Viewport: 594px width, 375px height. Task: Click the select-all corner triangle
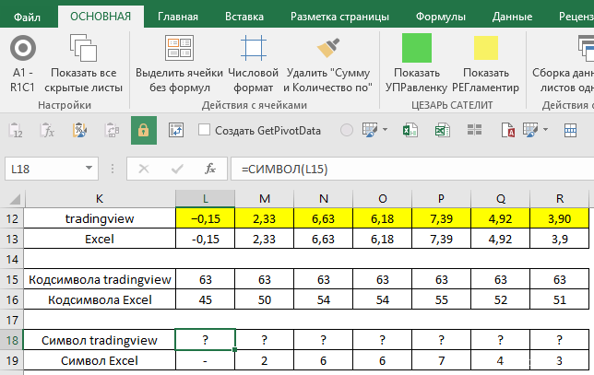(15, 199)
